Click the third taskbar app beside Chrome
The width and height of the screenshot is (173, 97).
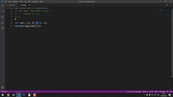pyautogui.click(x=13, y=95)
